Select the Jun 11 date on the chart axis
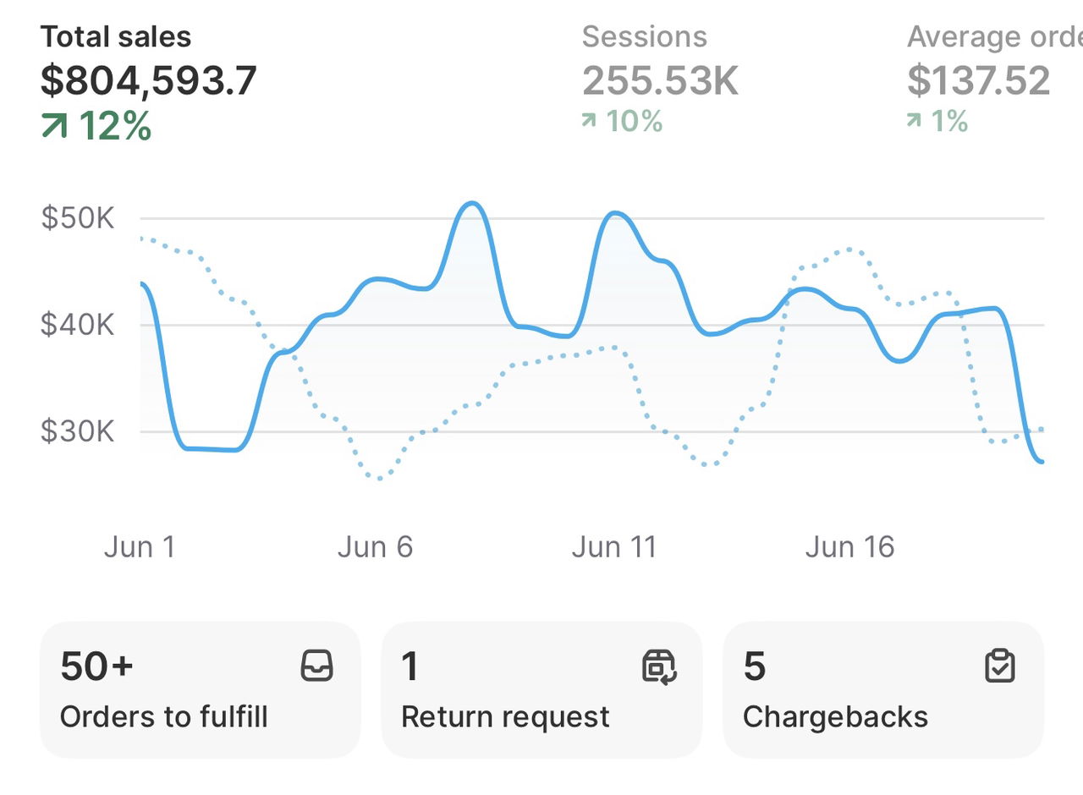The image size is (1083, 795). pyautogui.click(x=613, y=547)
